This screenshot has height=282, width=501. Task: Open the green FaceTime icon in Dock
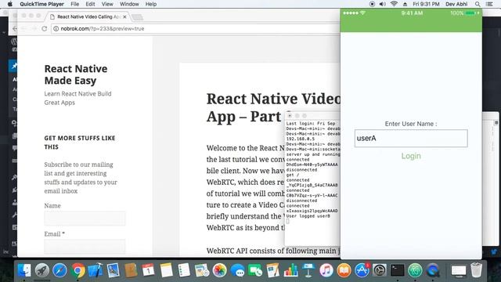pyautogui.click(x=255, y=270)
